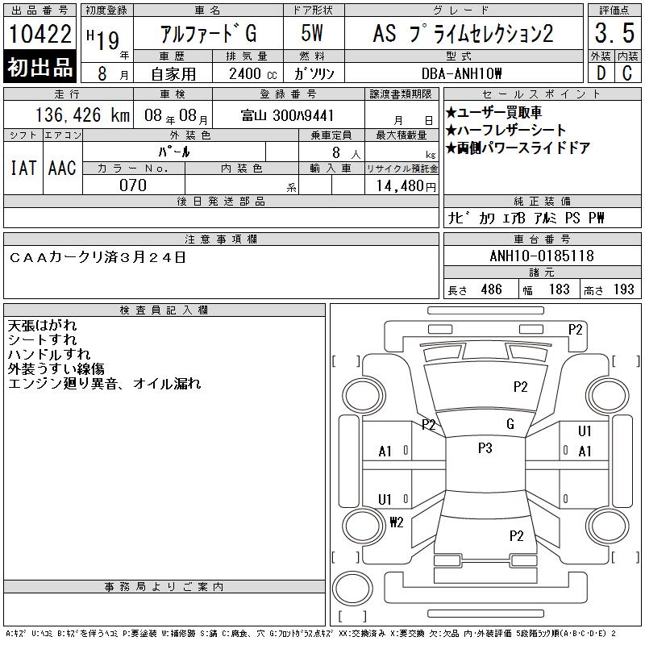The height and width of the screenshot is (645, 645).
Task: Click the P2 mark on the hood
Action: tap(520, 387)
